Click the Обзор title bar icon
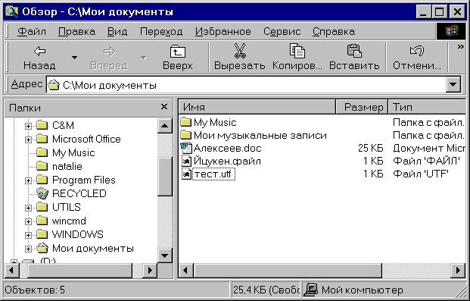The height and width of the screenshot is (301, 470). pyautogui.click(x=12, y=11)
